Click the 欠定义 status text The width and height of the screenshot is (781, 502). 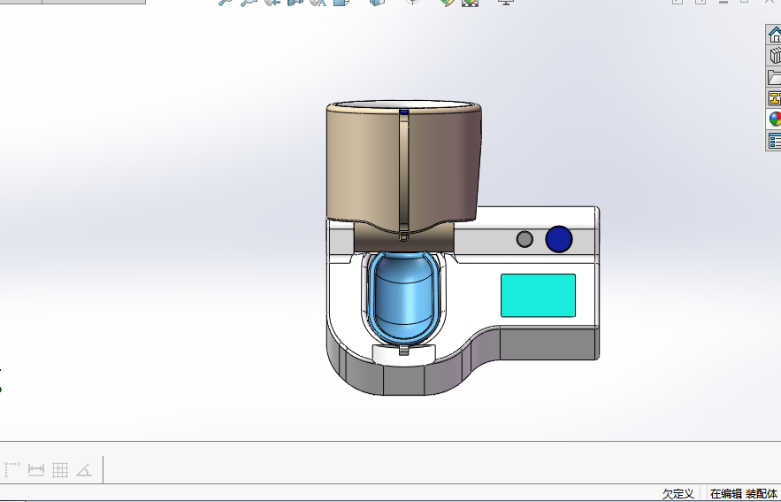pos(678,494)
